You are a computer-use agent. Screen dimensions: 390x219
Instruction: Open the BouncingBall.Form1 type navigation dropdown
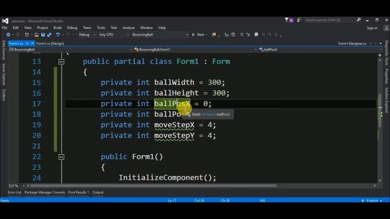point(195,49)
